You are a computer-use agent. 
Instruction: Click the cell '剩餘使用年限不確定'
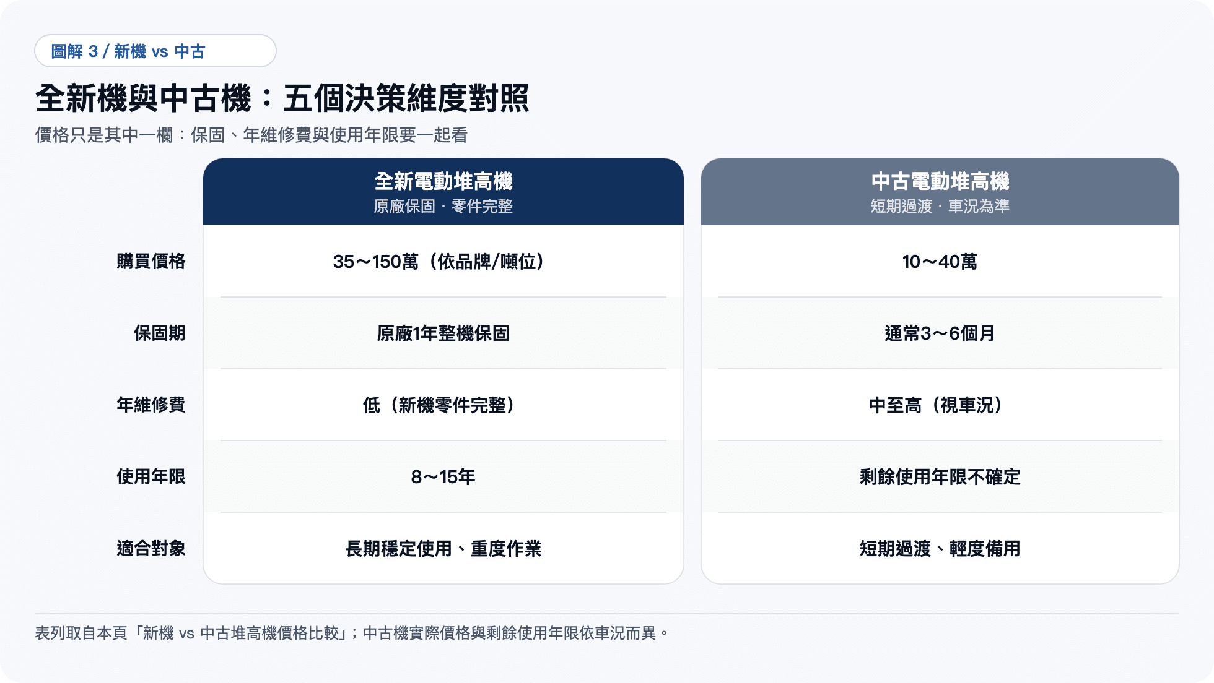tap(940, 476)
